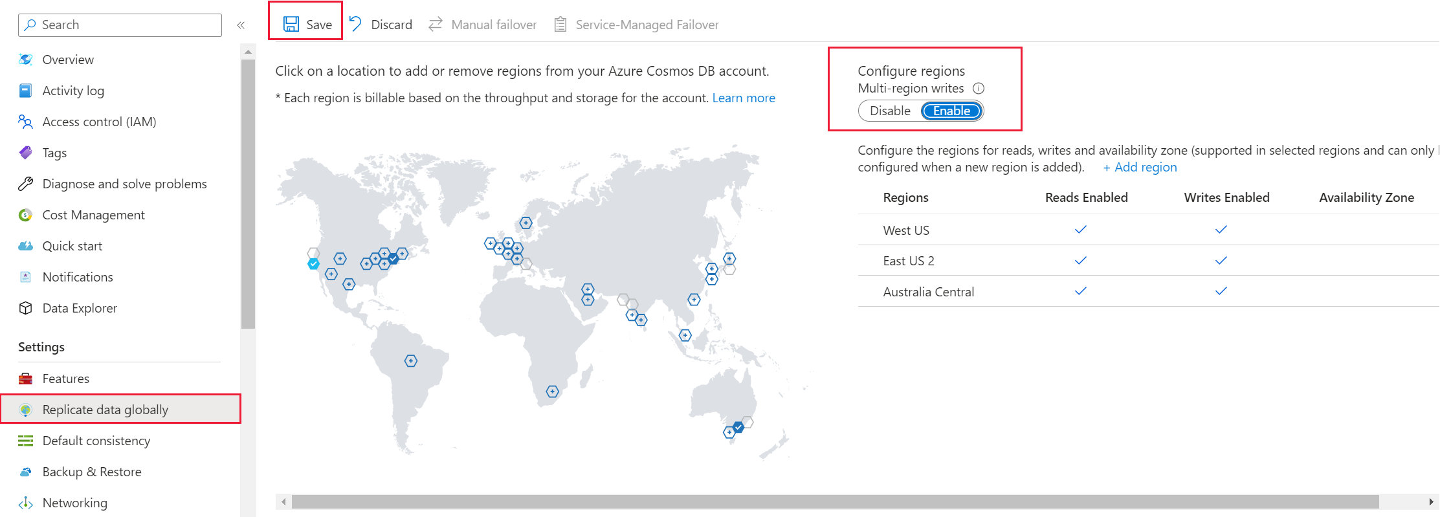Image resolution: width=1451 pixels, height=517 pixels.
Task: Select Disable for multi-region writes
Action: (x=890, y=111)
